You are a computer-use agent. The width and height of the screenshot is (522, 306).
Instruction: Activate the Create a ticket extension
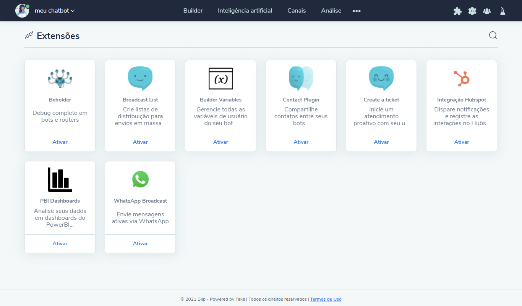pyautogui.click(x=381, y=142)
